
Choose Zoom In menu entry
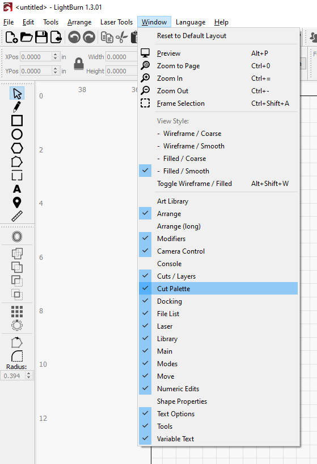coord(218,78)
